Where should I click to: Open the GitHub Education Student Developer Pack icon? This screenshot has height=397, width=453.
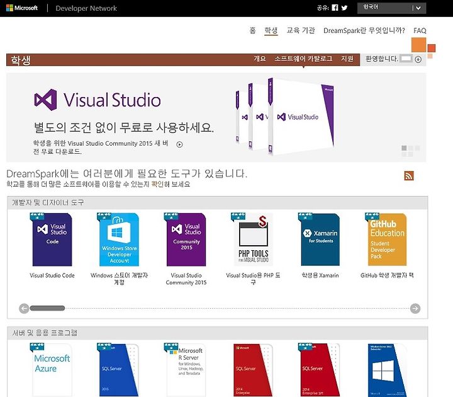coord(387,239)
